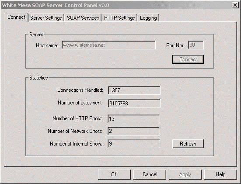
Task: Open the SOAP Services tab
Action: pos(83,18)
